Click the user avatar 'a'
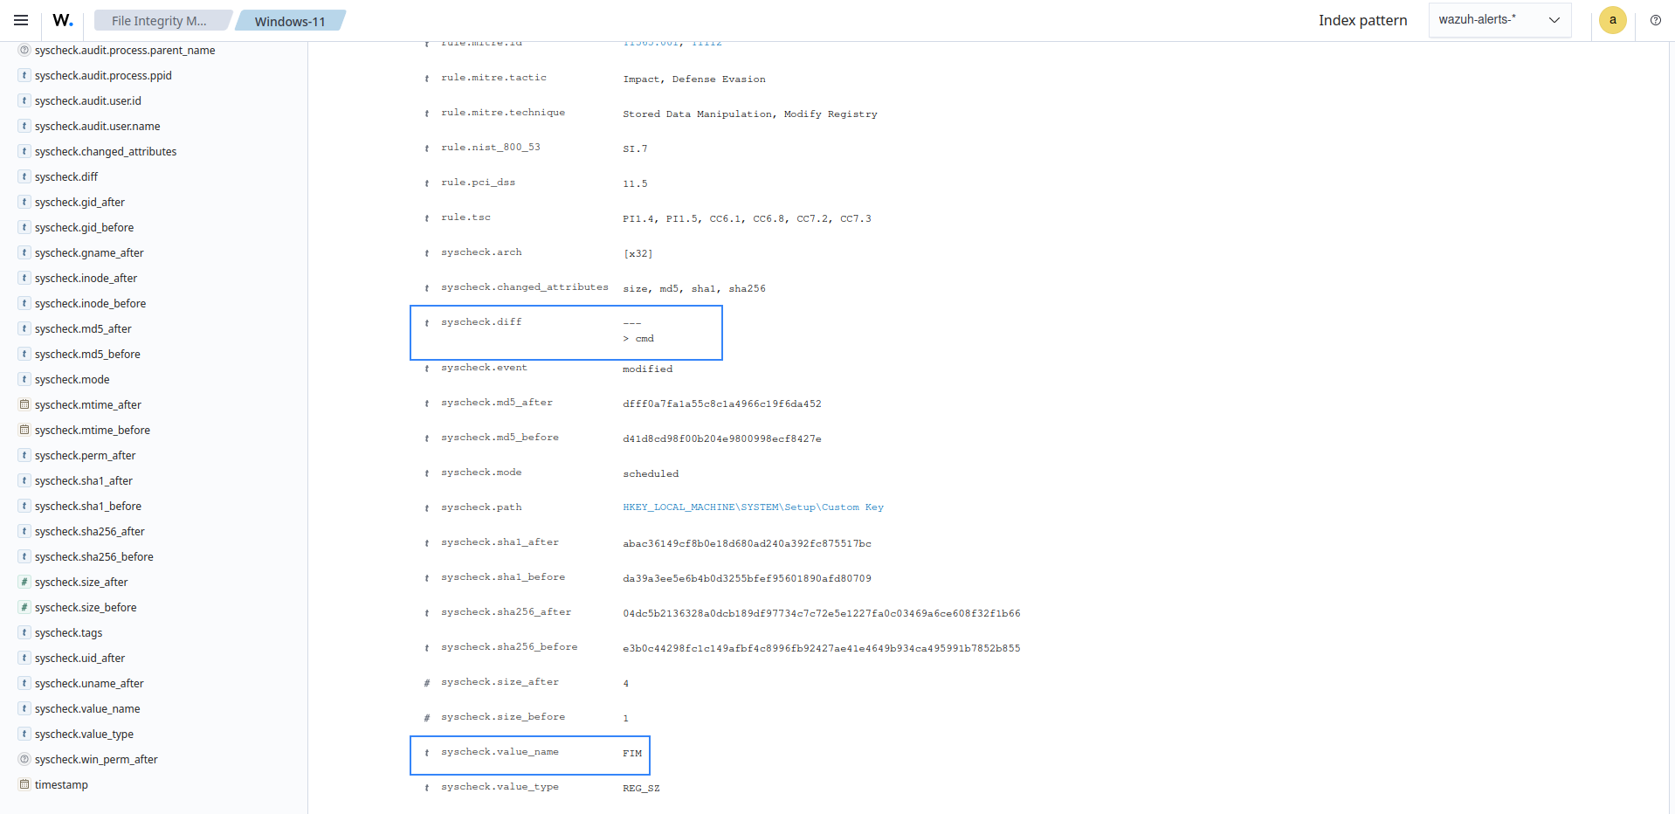The image size is (1675, 814). (1612, 20)
